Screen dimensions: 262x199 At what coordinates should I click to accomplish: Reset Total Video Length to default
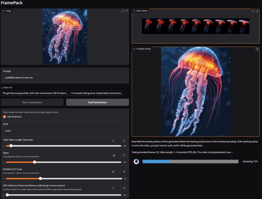click(x=124, y=141)
